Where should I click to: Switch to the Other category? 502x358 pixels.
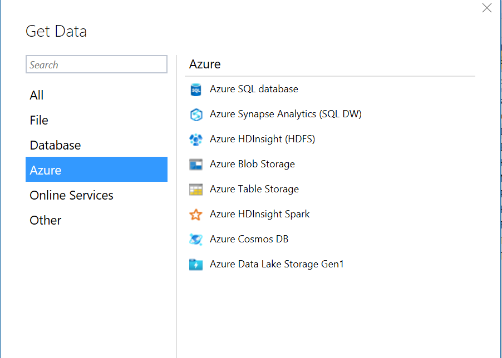click(x=96, y=220)
